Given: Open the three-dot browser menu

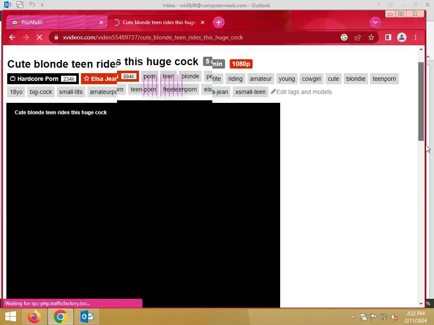Looking at the screenshot, I should coord(415,37).
